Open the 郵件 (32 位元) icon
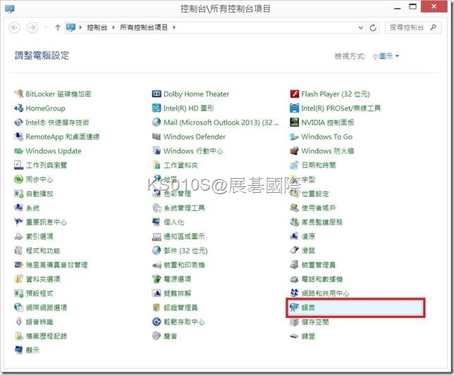454x375 pixels. (x=157, y=250)
